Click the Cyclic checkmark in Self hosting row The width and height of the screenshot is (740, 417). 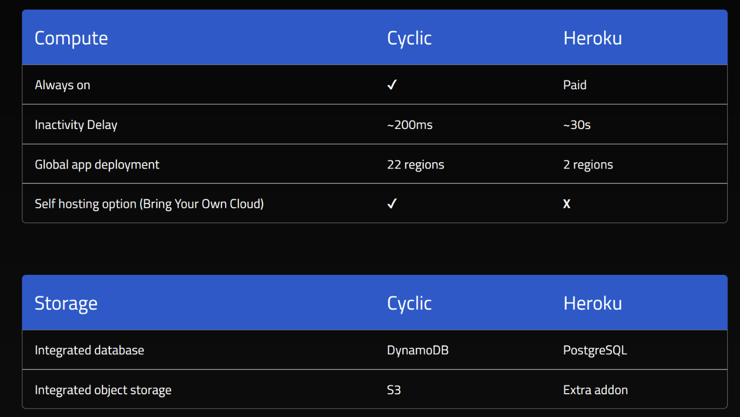point(392,203)
